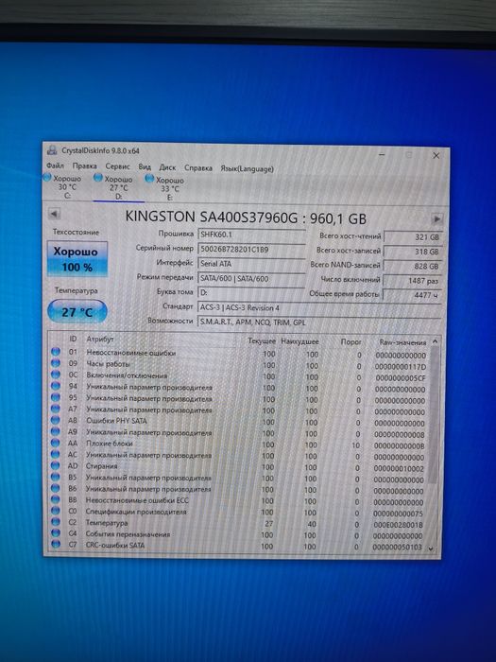
Task: Click the Возможности field S.M.A.R.T., APM
Action: pyautogui.click(x=319, y=322)
